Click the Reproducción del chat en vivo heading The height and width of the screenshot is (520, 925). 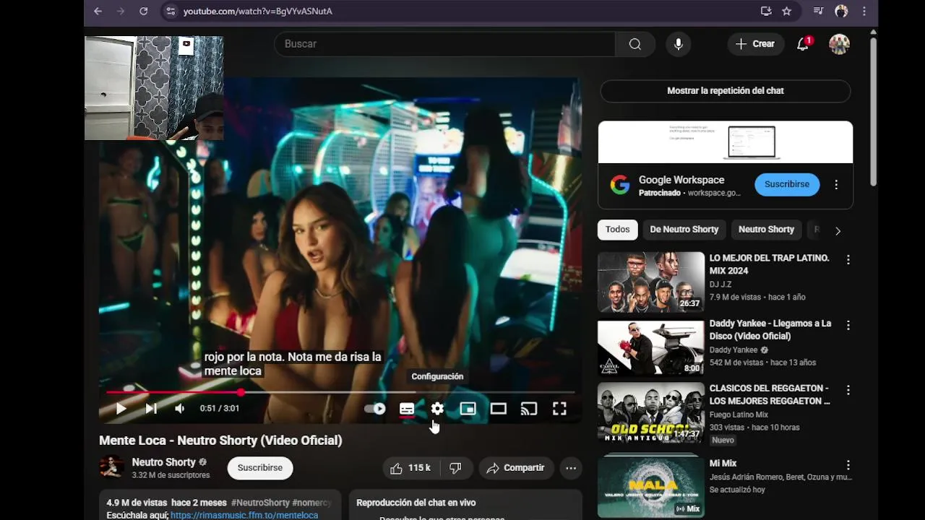[x=416, y=503]
